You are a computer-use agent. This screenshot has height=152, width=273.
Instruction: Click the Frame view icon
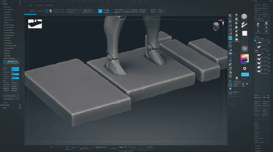click(230, 60)
